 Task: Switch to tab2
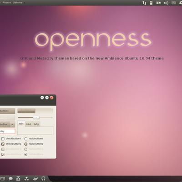pos(29,124)
